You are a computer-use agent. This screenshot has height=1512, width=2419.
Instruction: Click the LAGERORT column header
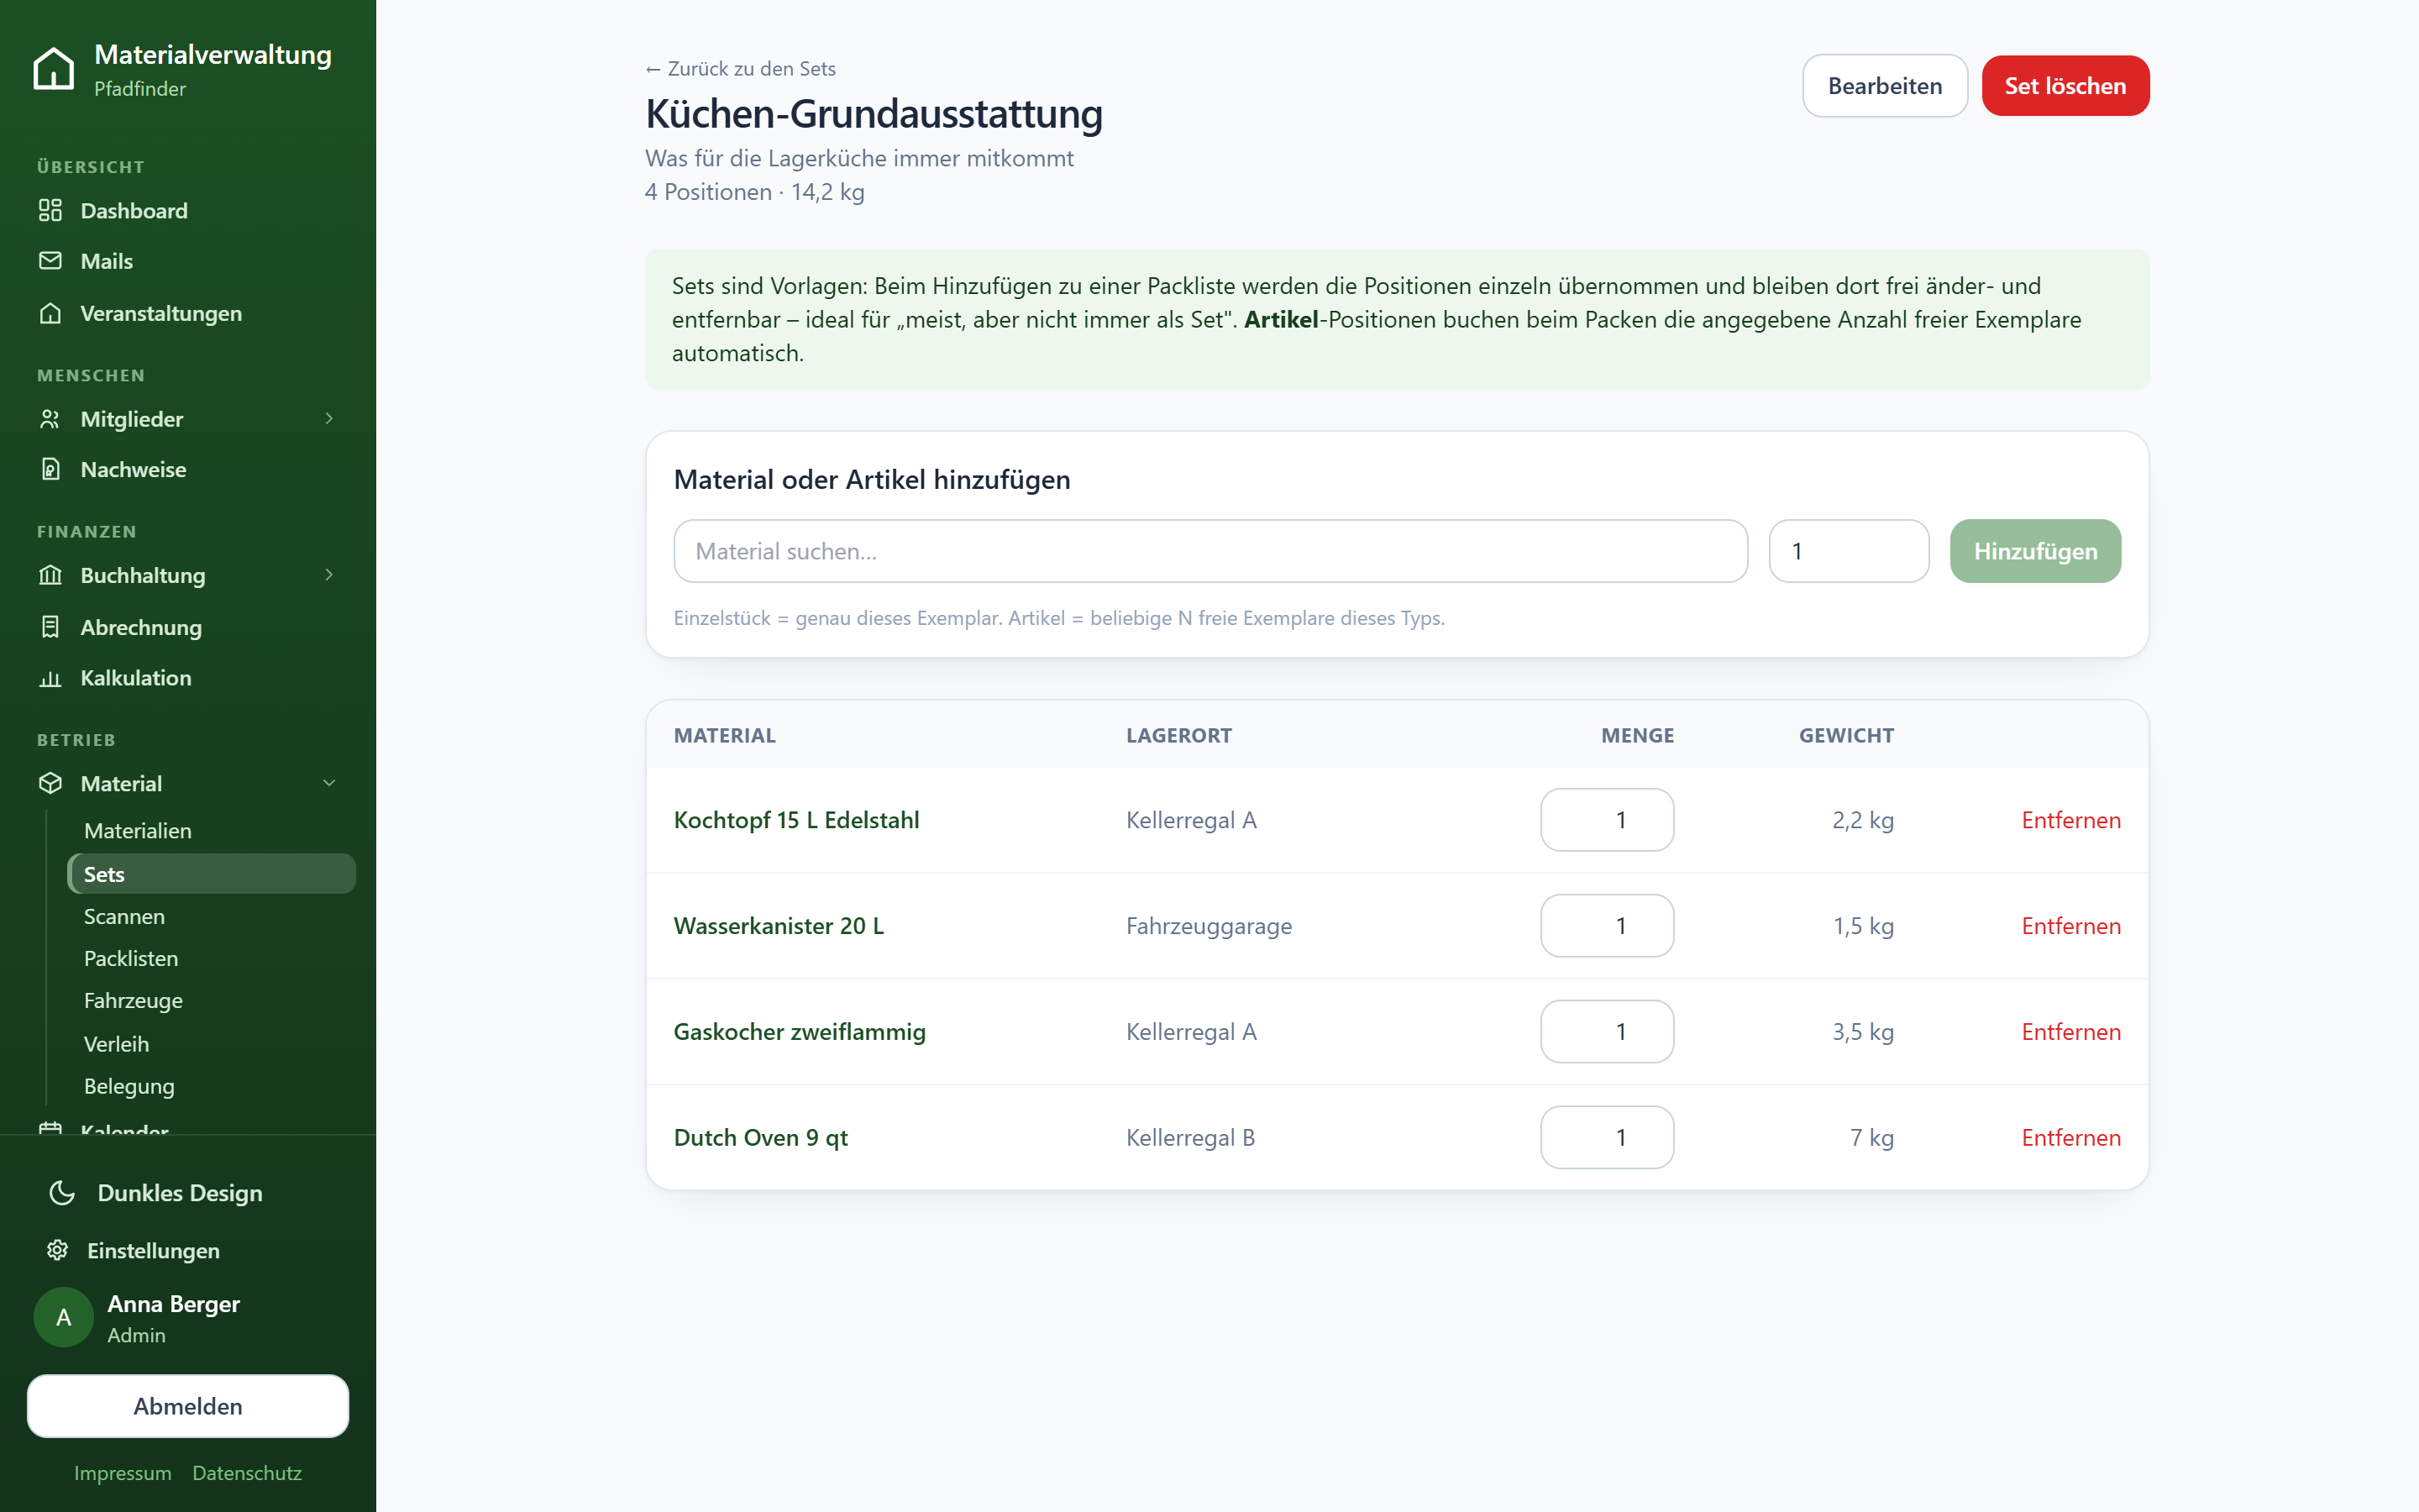click(x=1178, y=735)
